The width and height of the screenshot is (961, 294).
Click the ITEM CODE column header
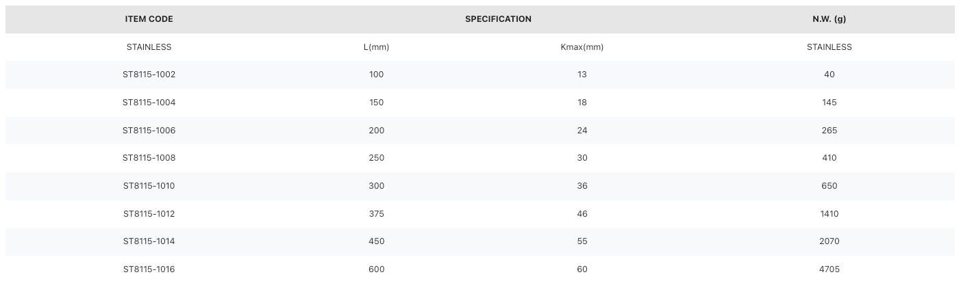[149, 19]
